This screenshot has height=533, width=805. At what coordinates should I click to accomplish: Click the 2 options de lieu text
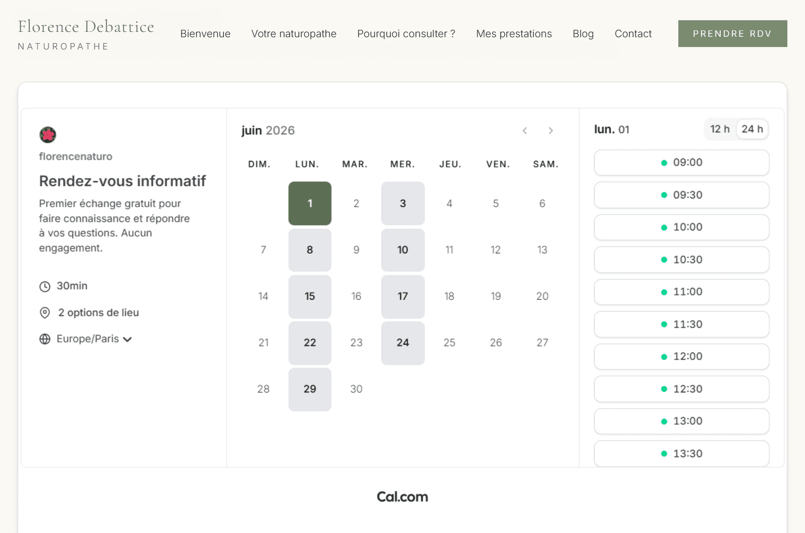[98, 313]
